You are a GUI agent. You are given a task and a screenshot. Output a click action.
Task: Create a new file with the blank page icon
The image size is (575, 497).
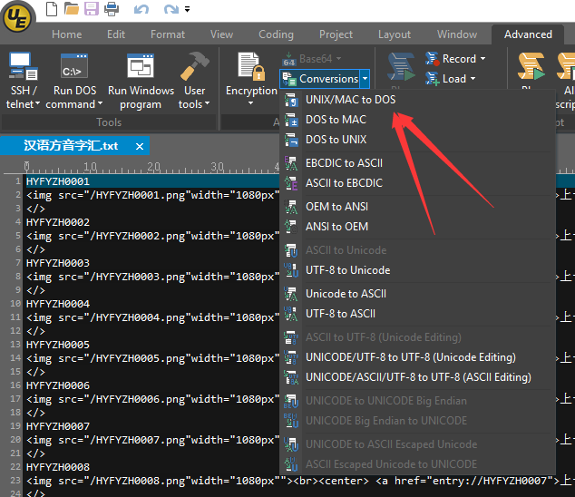[x=52, y=9]
